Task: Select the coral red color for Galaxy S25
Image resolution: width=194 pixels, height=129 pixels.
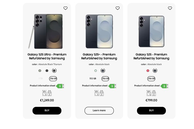Action: tap(148, 71)
